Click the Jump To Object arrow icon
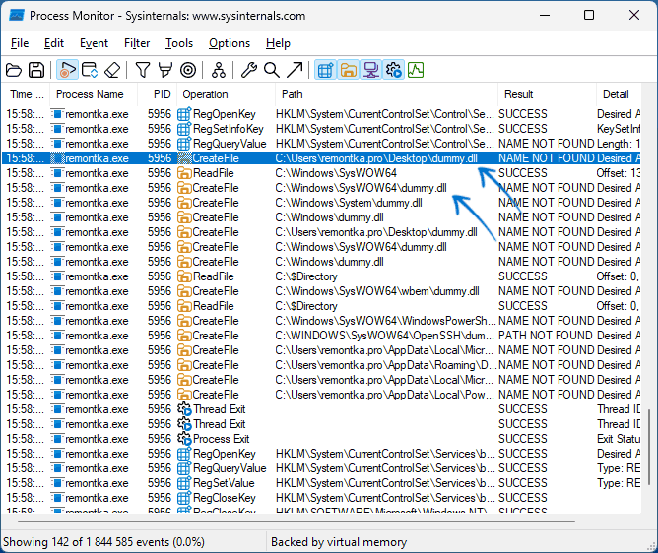The width and height of the screenshot is (658, 553). pos(295,70)
